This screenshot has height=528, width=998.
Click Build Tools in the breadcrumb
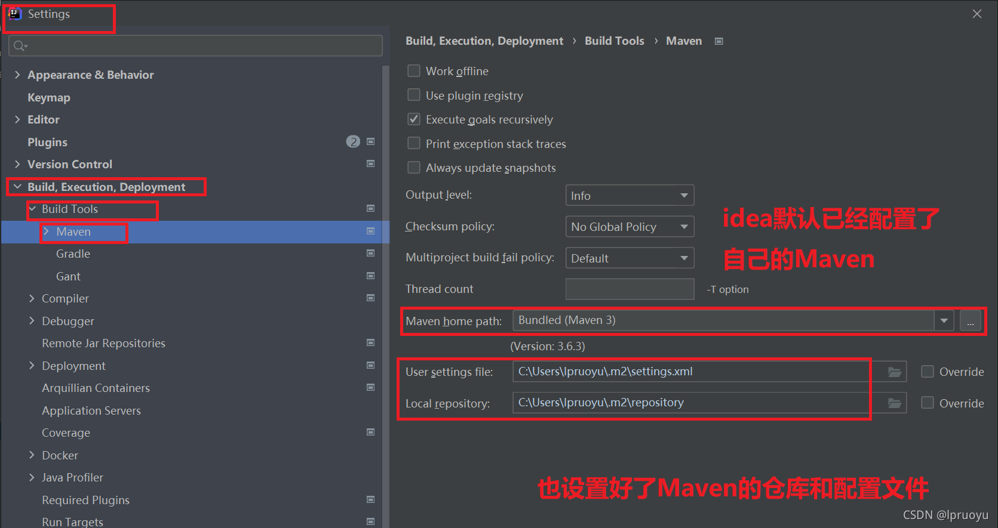[x=615, y=41]
